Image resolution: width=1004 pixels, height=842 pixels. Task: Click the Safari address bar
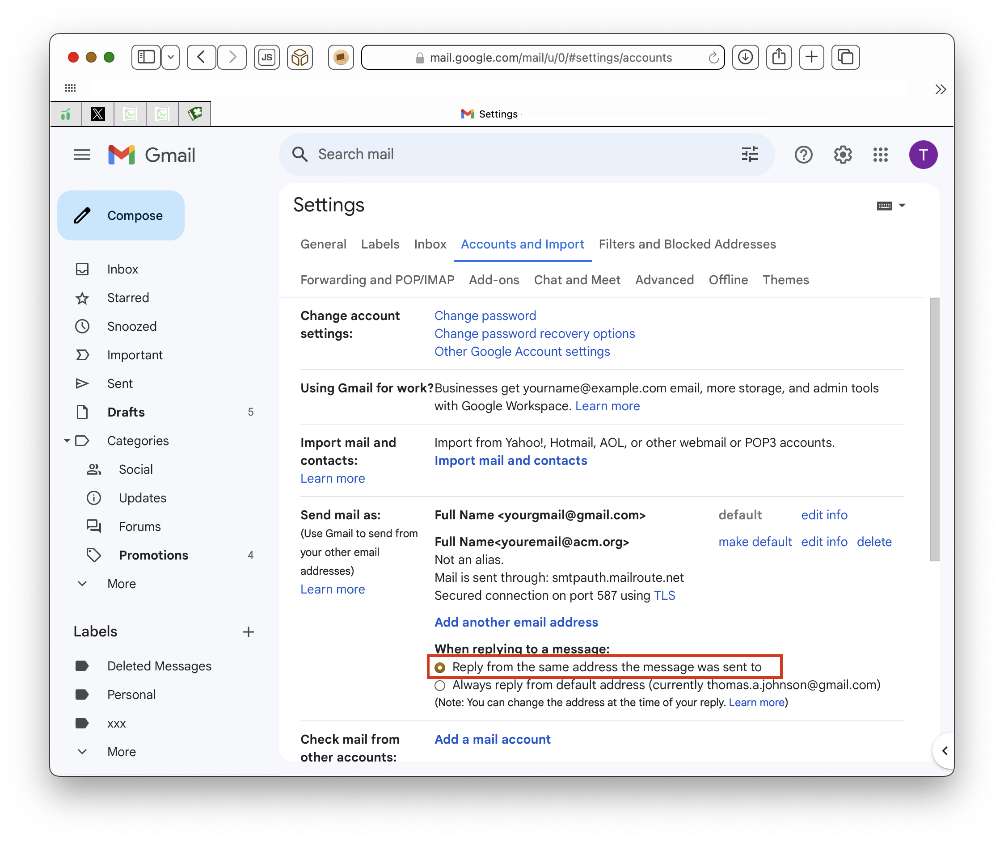(543, 57)
